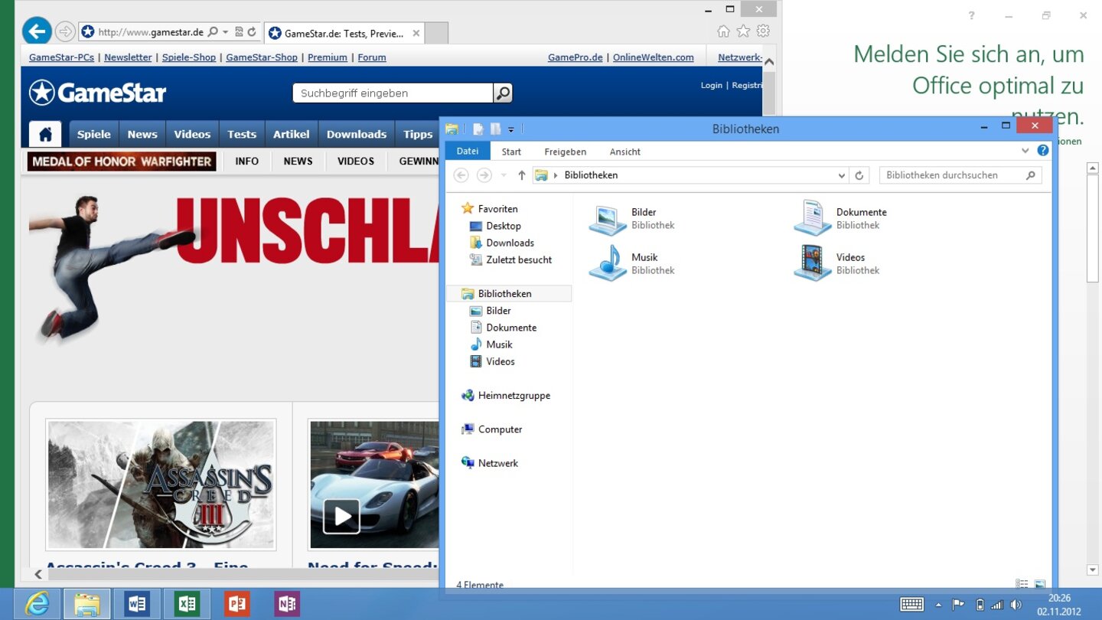
Task: Show hidden system tray icons
Action: click(938, 605)
